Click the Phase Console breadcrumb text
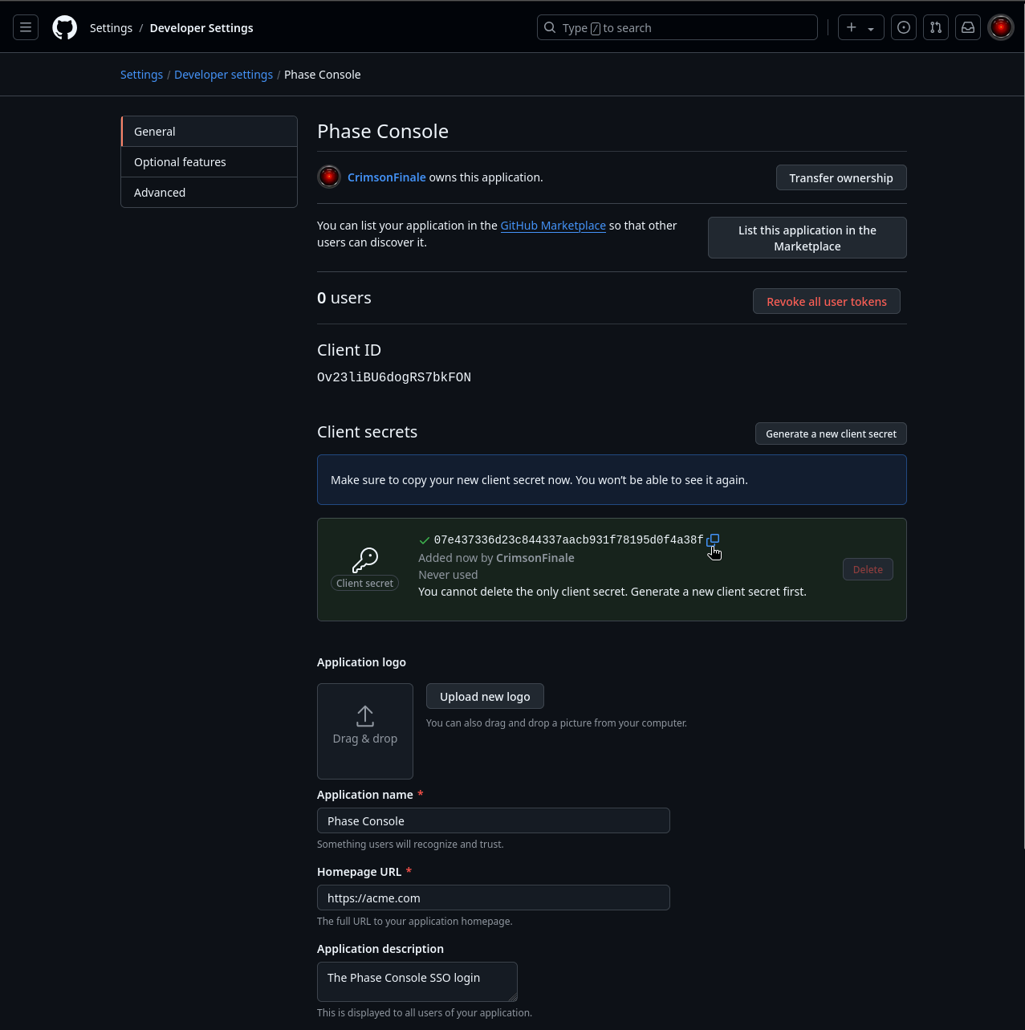Image resolution: width=1025 pixels, height=1030 pixels. click(x=323, y=75)
